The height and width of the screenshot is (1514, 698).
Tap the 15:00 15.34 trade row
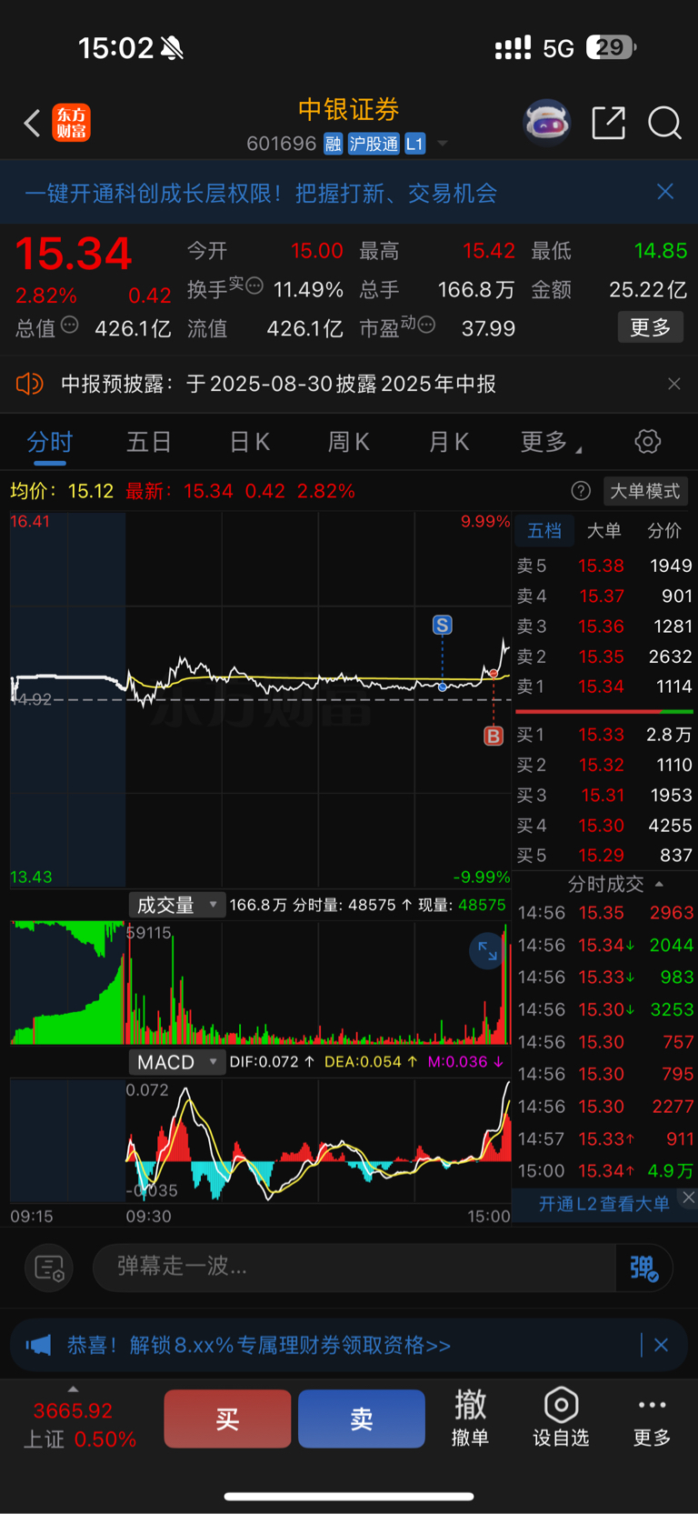point(605,1171)
